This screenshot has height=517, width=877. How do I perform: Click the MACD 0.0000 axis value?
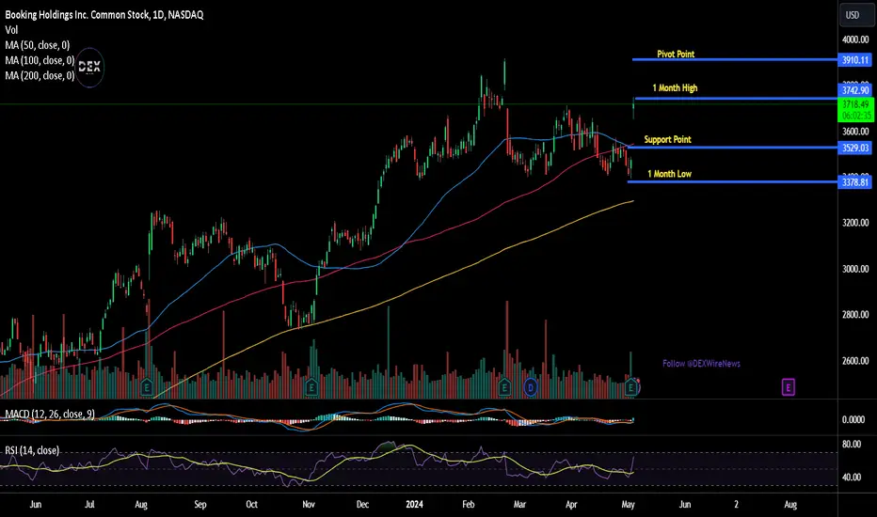pos(853,419)
